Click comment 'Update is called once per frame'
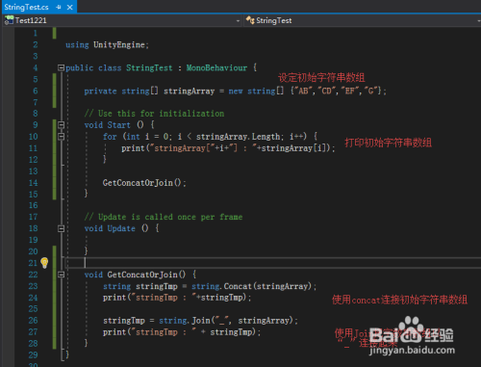The height and width of the screenshot is (367, 481). [164, 217]
